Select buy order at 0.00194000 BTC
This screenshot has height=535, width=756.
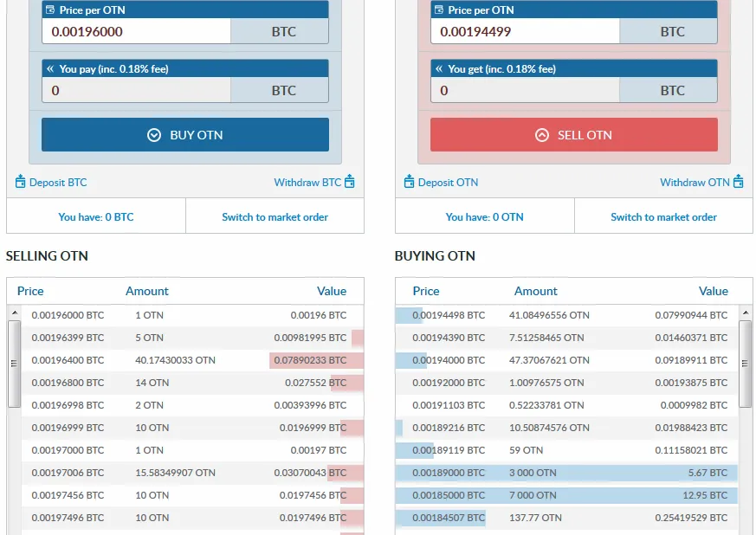(566, 360)
